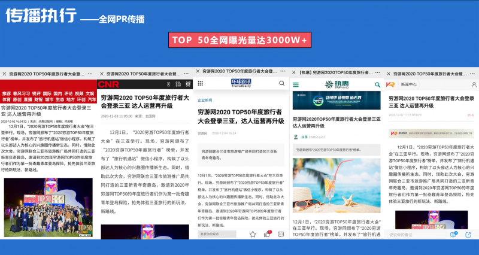This screenshot has width=479, height=255.
Task: Select the 汽车 tab
Action: pos(92,99)
